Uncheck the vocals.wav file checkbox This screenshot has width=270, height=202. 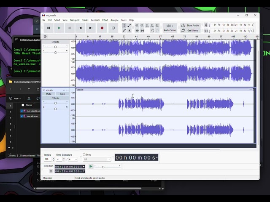coord(22,116)
